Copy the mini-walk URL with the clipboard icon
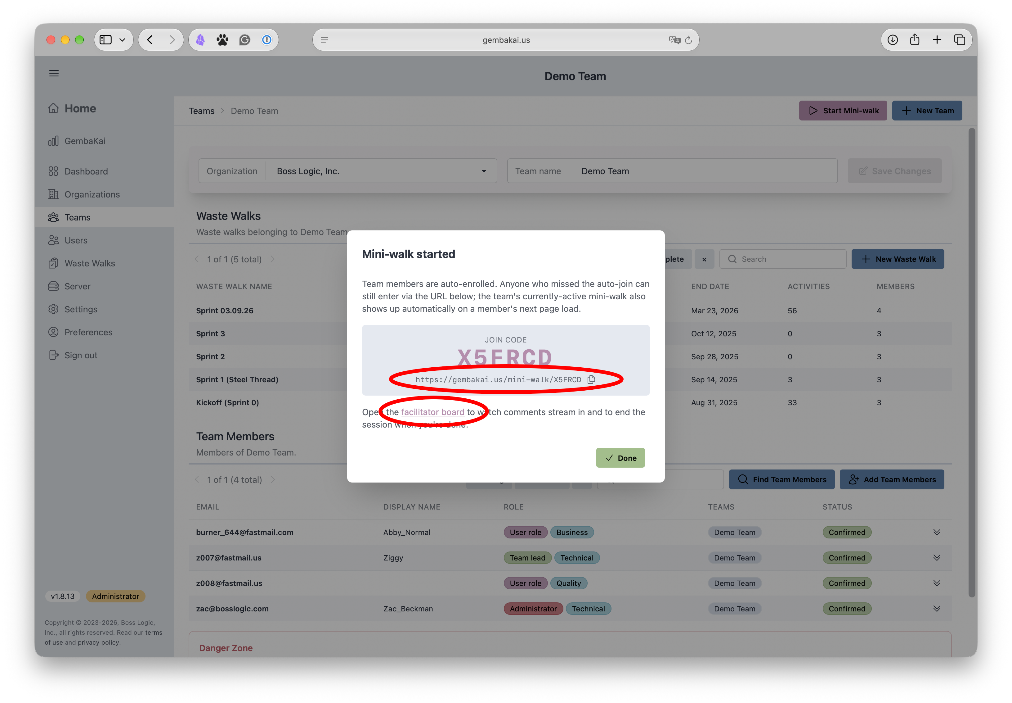Screen dimensions: 1012x703 tap(591, 379)
